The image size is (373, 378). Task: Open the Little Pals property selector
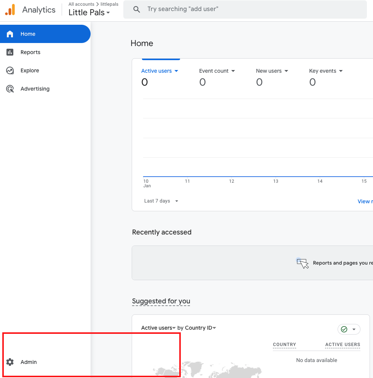[89, 13]
